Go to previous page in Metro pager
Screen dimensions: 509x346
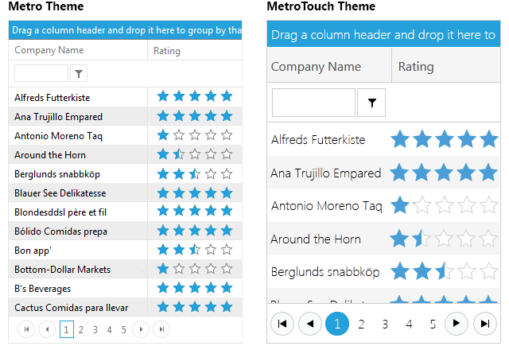click(47, 329)
